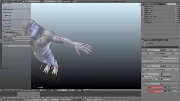This screenshot has height=101, width=180.
Task: Collapse the Muscle Shape panel
Action: click(x=3, y=12)
